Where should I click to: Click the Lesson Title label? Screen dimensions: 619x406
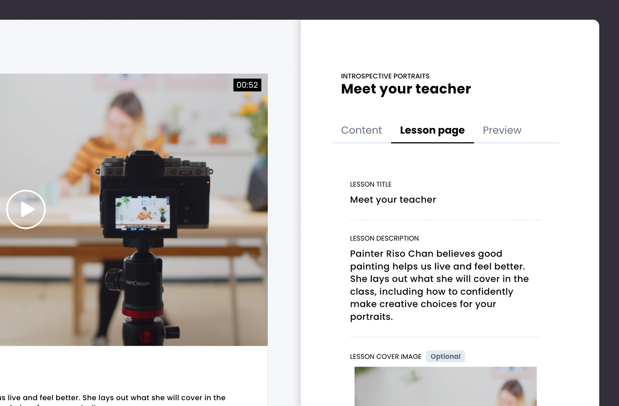click(371, 184)
